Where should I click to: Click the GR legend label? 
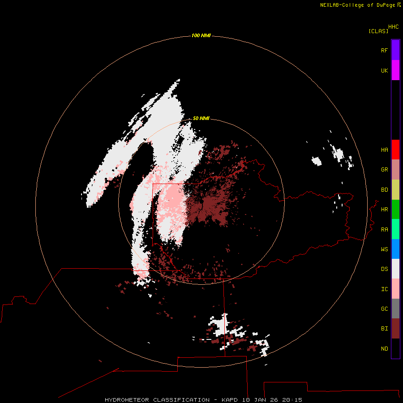pyautogui.click(x=384, y=170)
